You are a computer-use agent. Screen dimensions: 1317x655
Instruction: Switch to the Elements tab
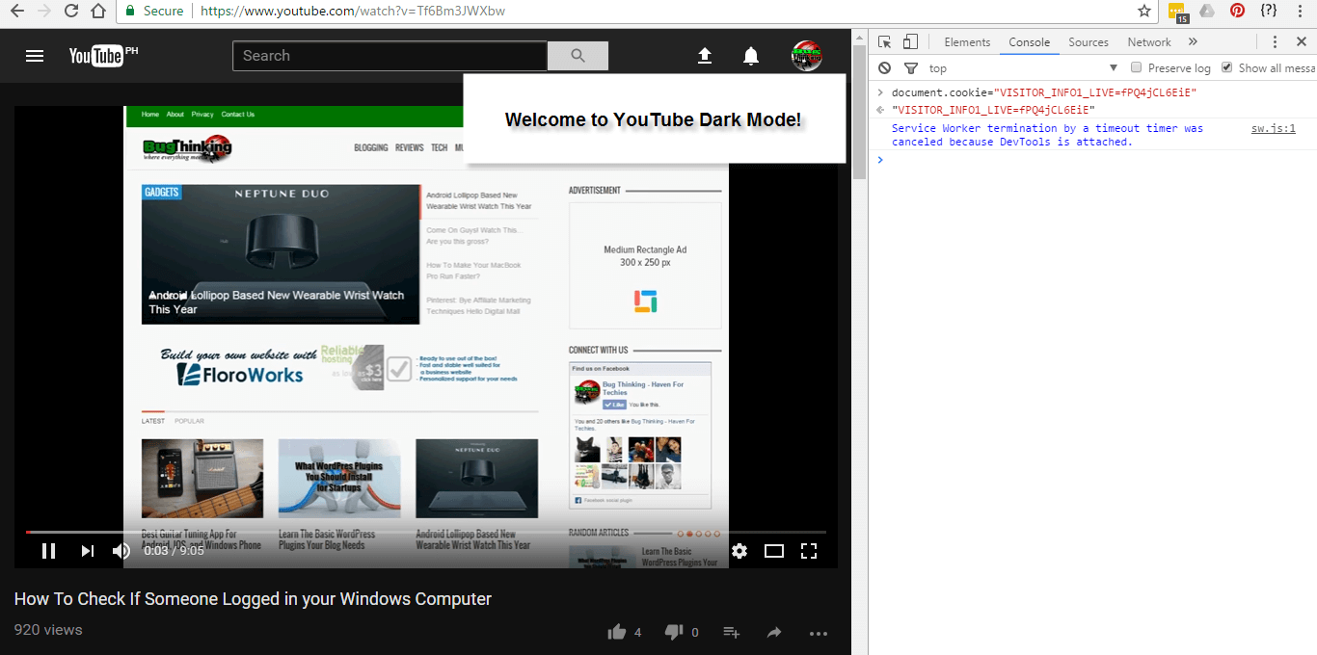click(967, 42)
